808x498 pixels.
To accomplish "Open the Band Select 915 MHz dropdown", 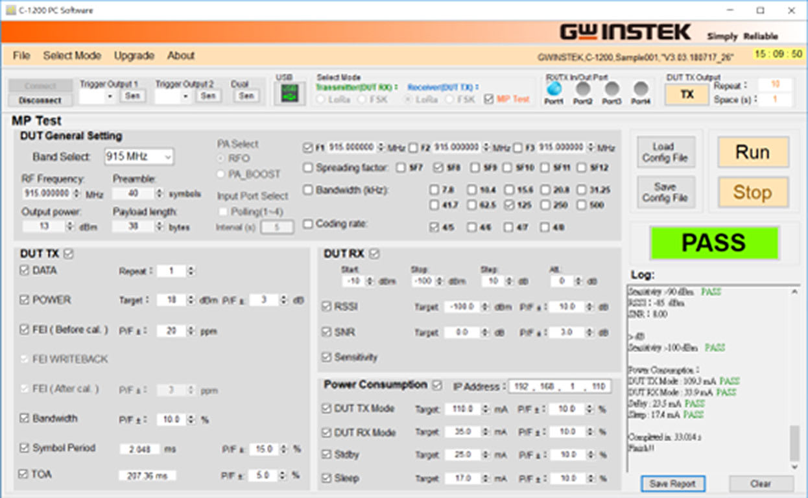I will pos(139,156).
